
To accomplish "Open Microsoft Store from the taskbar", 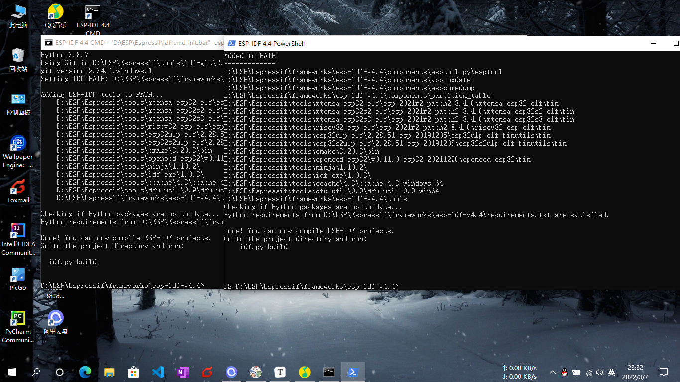I will (x=134, y=372).
